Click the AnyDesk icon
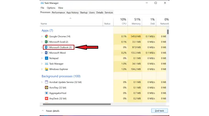209x116 pixels. point(46,98)
